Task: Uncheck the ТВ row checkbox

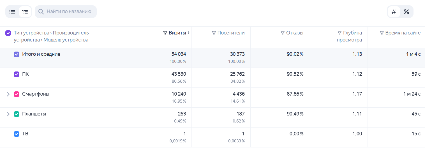Action: point(17,134)
